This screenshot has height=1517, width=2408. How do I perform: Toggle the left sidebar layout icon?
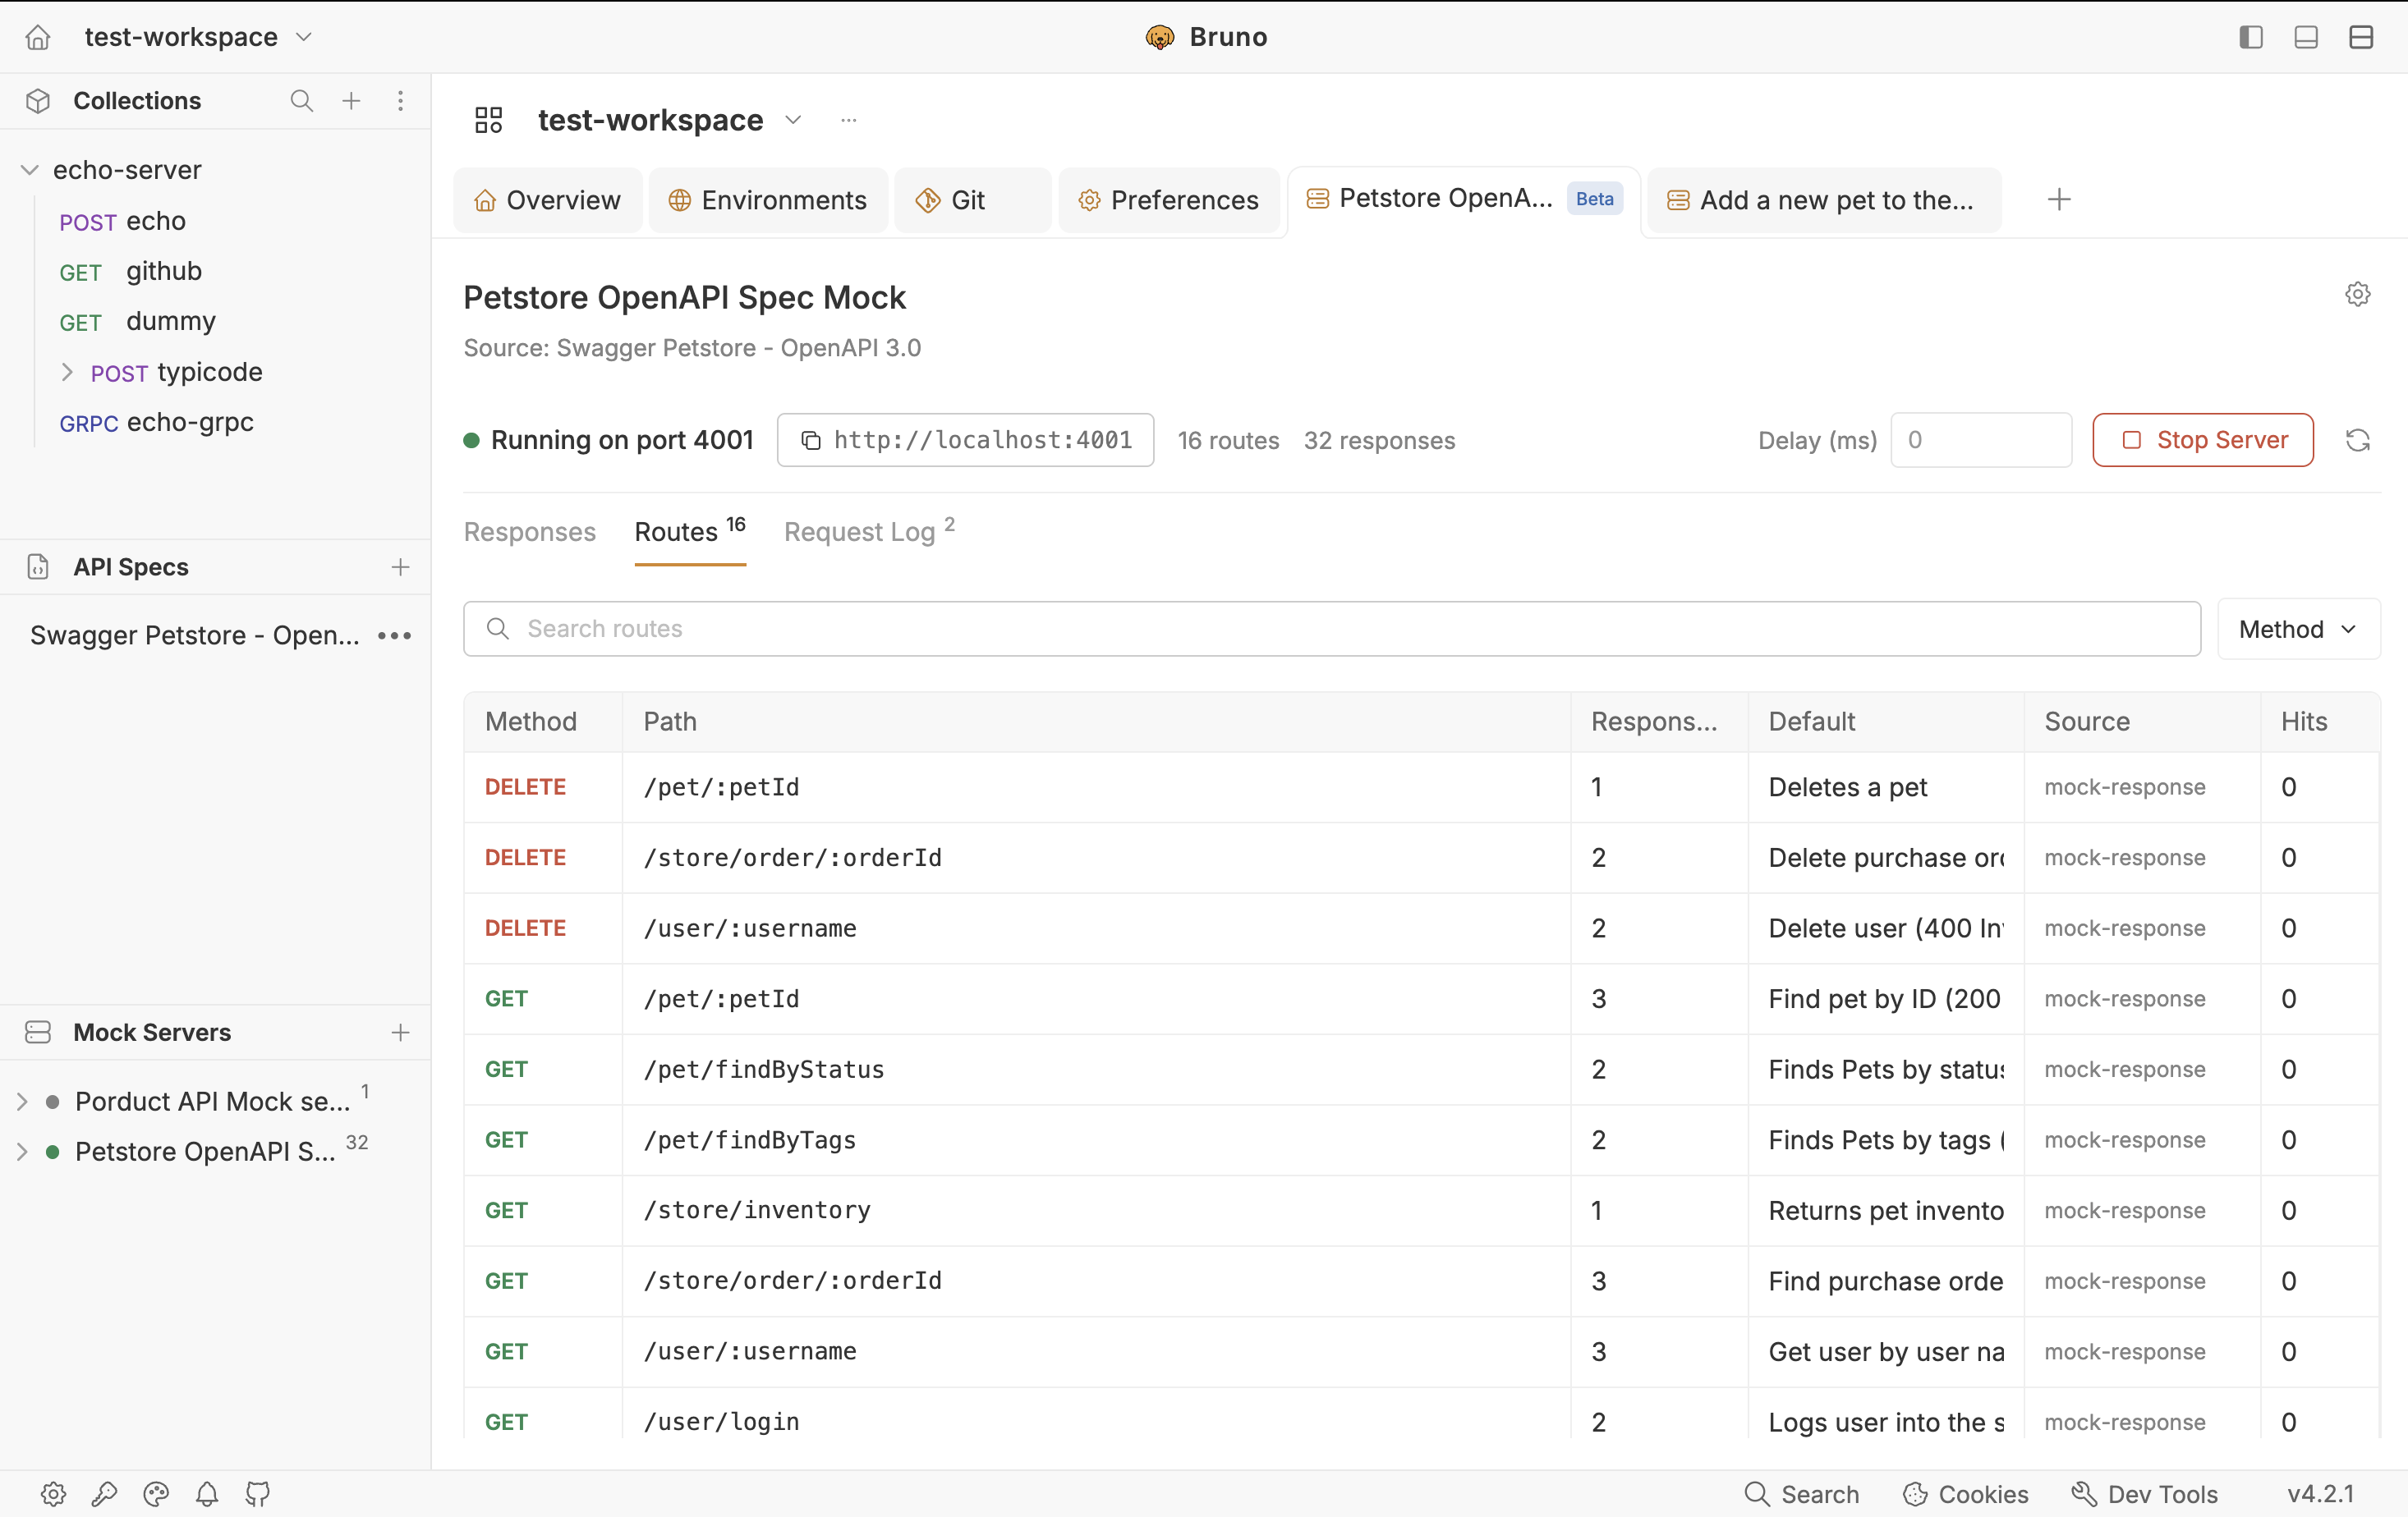2250,37
